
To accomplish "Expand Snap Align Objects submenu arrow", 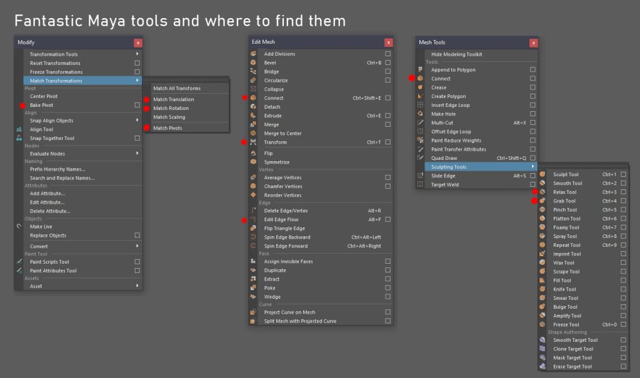I will tap(137, 120).
